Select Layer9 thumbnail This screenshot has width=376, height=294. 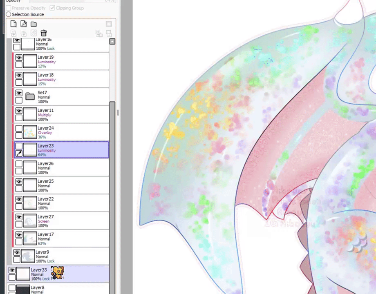[x=28, y=256]
